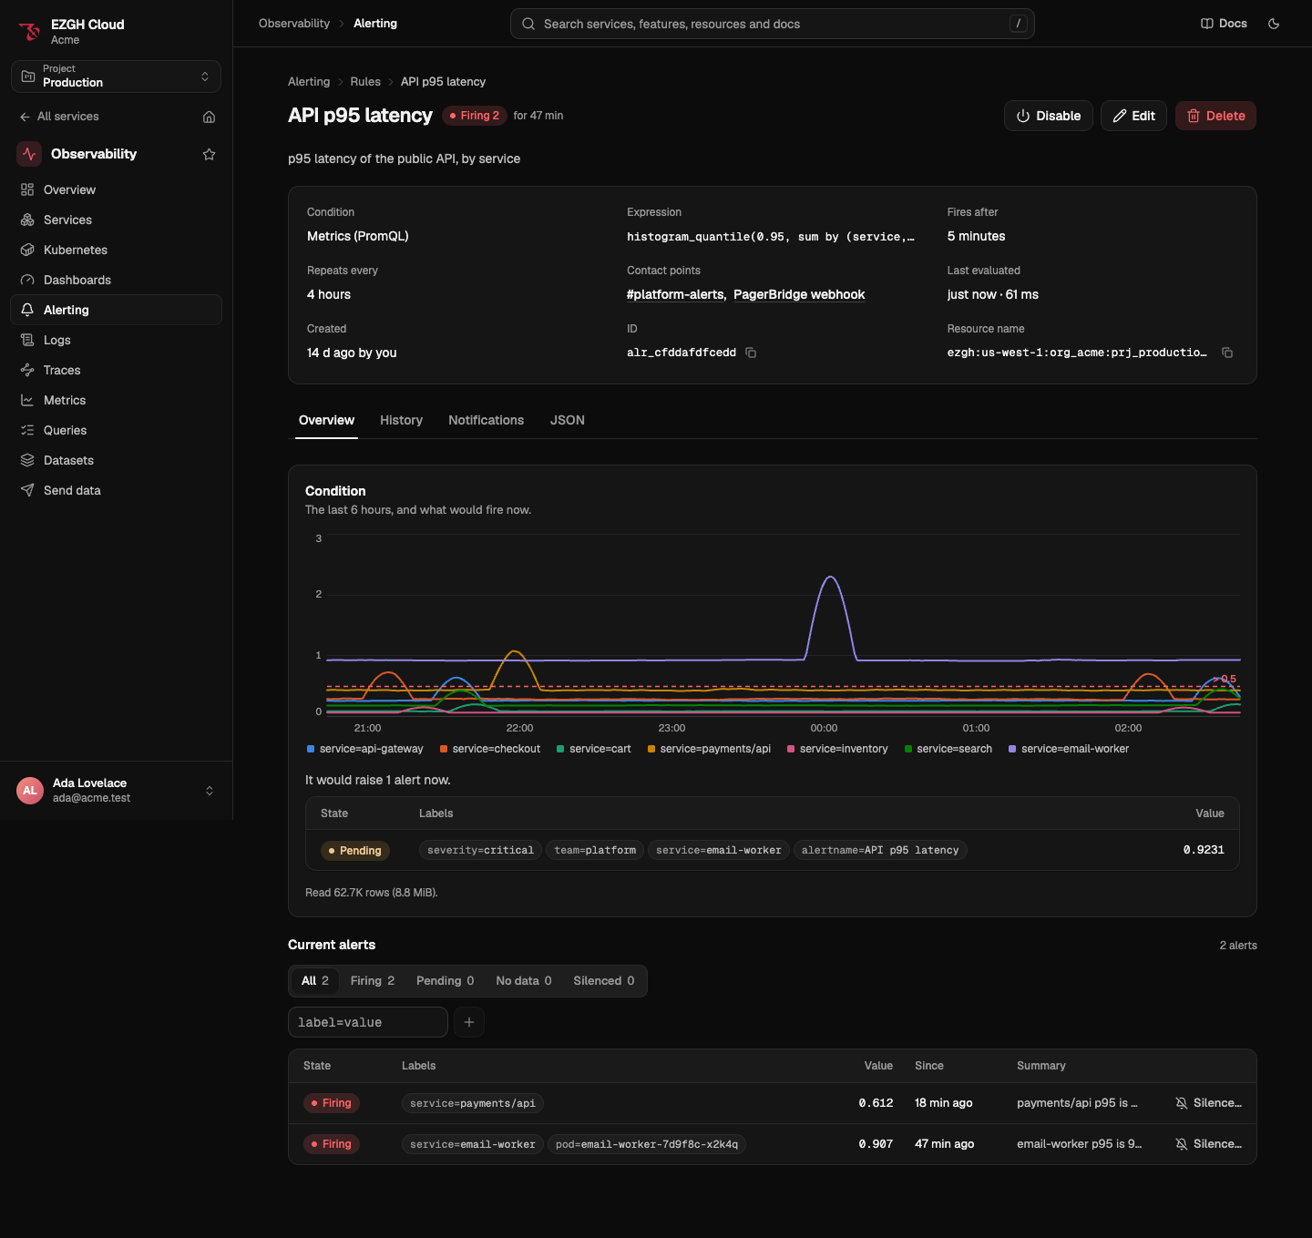This screenshot has height=1238, width=1312.
Task: Star the Observability service
Action: pos(209,154)
